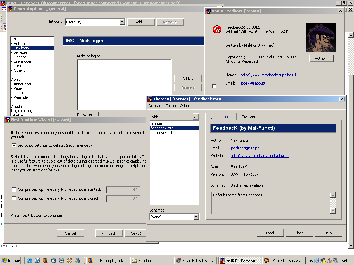Open Thunderbird from the quick launch bar

54,261
